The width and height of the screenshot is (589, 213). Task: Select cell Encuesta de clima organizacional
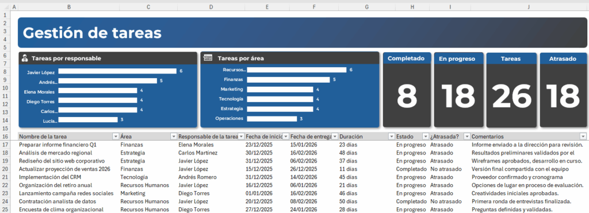[x=68, y=209]
